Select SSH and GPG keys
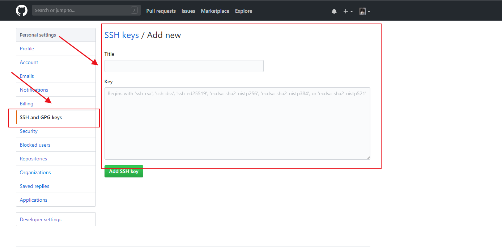This screenshot has width=502, height=252. 56,117
